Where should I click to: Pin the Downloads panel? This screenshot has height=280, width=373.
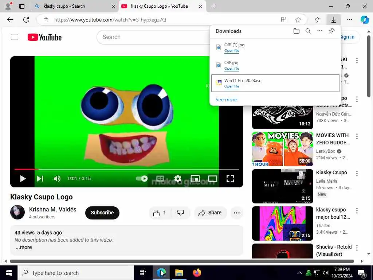pos(331,31)
